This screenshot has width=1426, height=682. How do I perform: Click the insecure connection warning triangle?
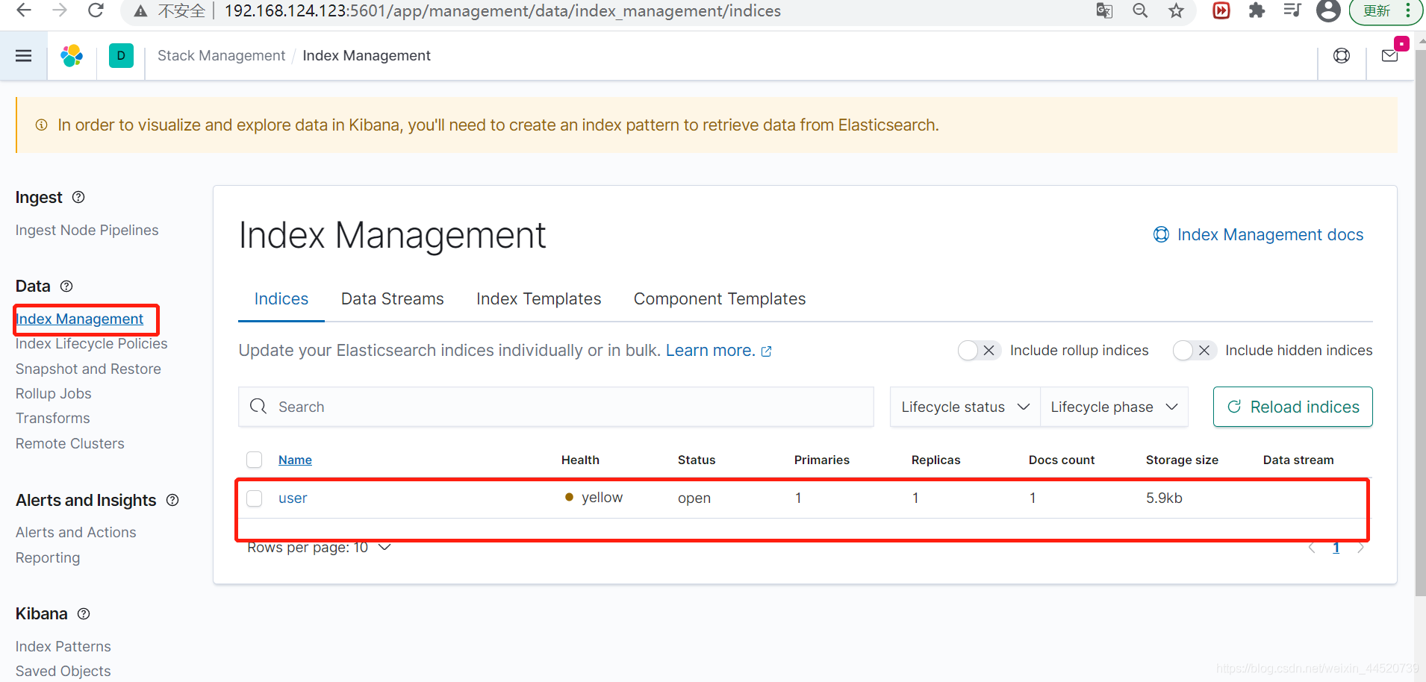pos(140,11)
